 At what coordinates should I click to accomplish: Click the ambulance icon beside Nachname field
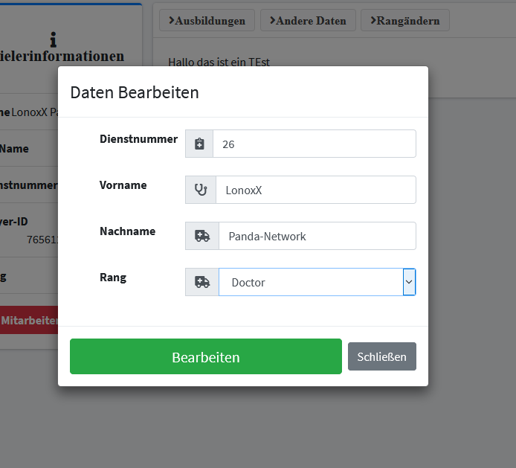pos(201,236)
